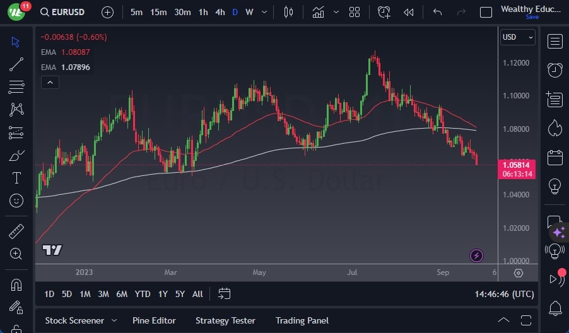This screenshot has height=333, width=569.
Task: Switch to the Pine Editor tab
Action: [154, 320]
